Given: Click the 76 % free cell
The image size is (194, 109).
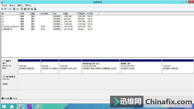Looking at the screenshot, I should (x=89, y=27).
